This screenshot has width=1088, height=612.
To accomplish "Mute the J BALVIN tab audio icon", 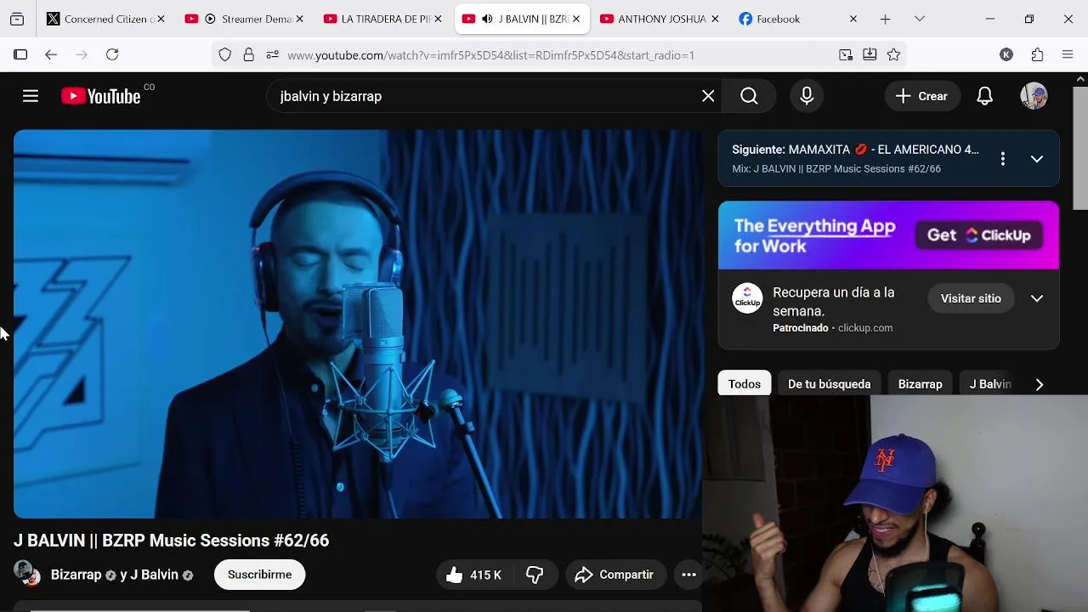I will tap(487, 19).
